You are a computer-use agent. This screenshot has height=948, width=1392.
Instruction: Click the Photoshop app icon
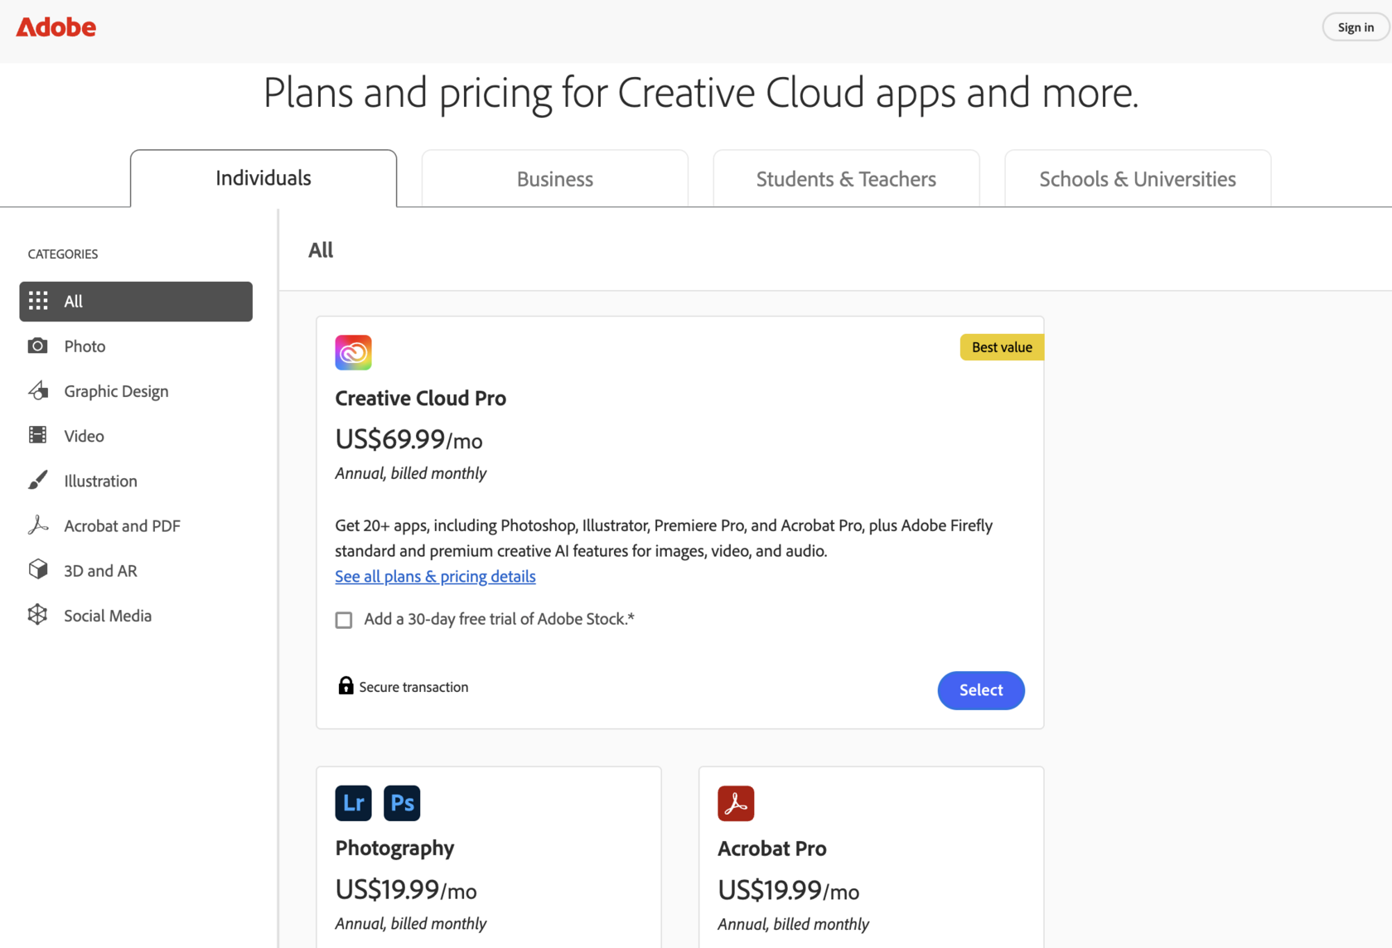(402, 803)
